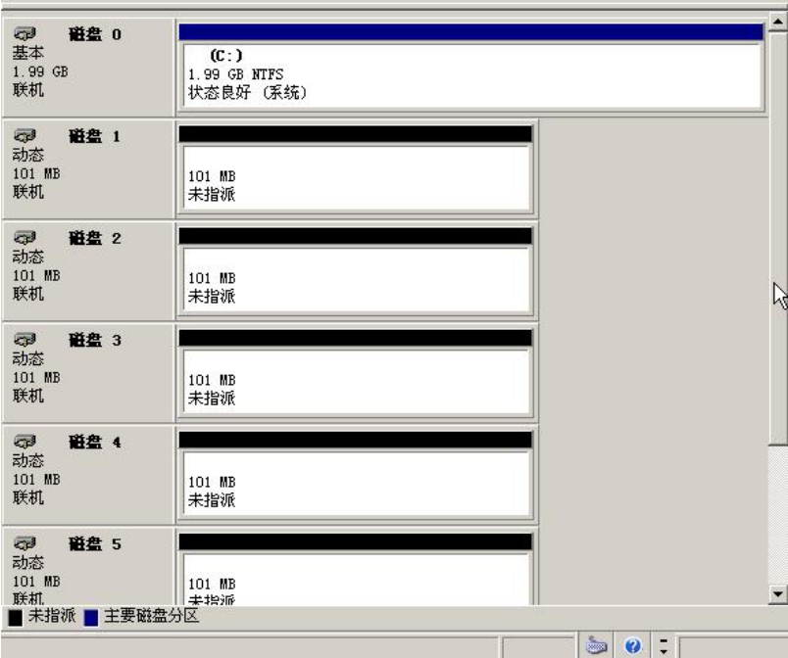
Task: Click the disk icon for 磁盘 0
Action: click(x=25, y=34)
